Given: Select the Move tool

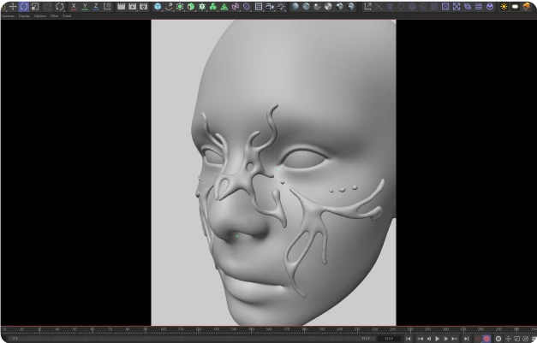Looking at the screenshot, I should pyautogui.click(x=13, y=7).
